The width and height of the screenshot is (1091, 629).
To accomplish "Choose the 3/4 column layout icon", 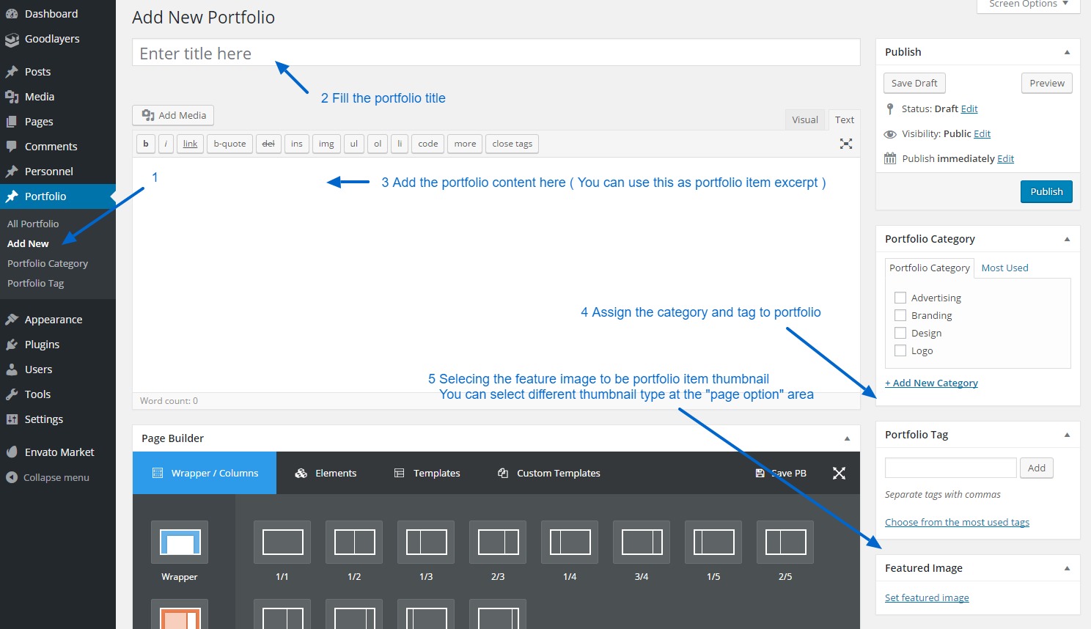I will pos(642,542).
